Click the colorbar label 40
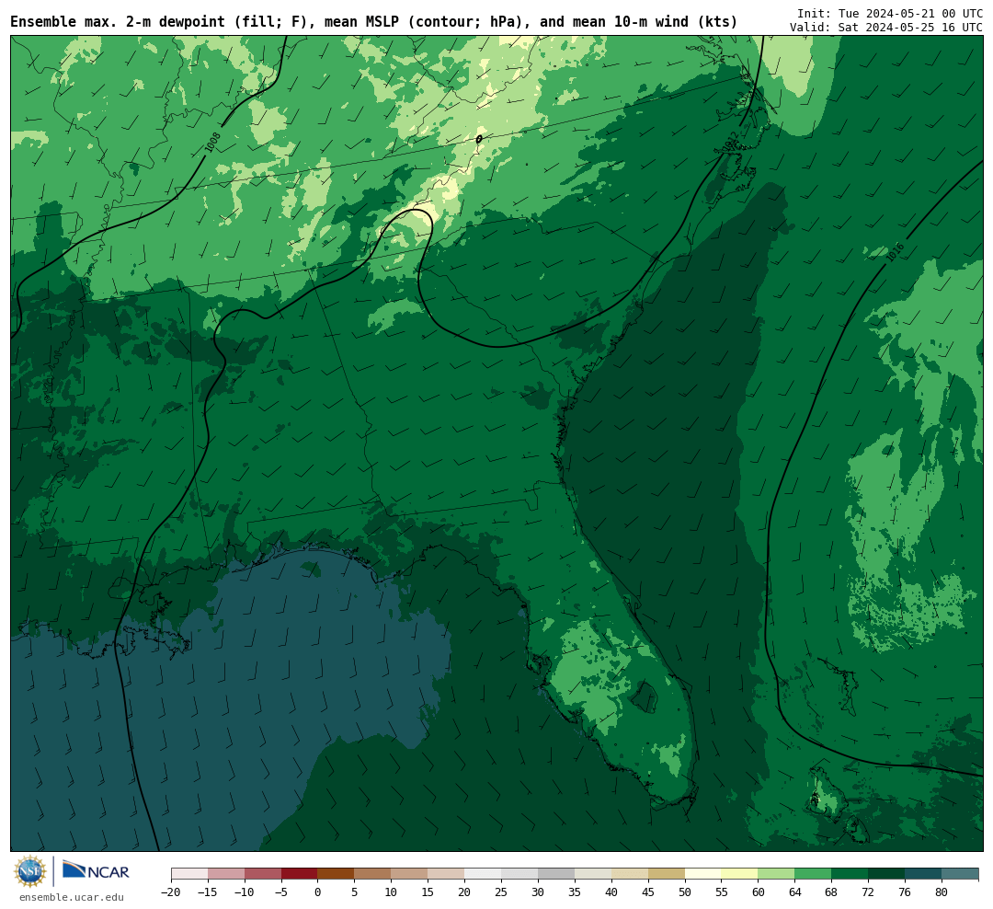The image size is (993, 909). pyautogui.click(x=611, y=892)
